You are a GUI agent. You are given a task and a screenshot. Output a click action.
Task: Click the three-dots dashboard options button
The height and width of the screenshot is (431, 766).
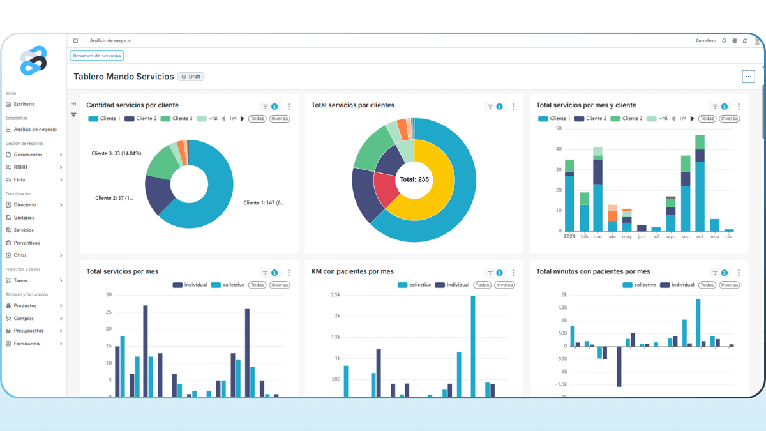coord(748,77)
